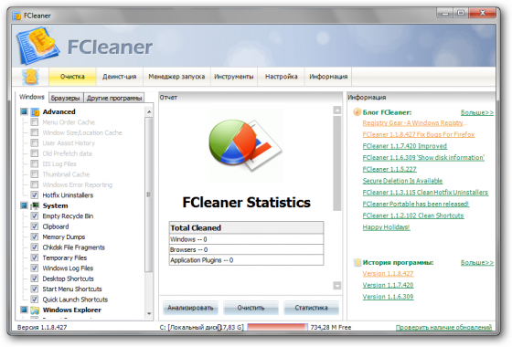Switch to the Браузеры sub-tab

[x=66, y=98]
